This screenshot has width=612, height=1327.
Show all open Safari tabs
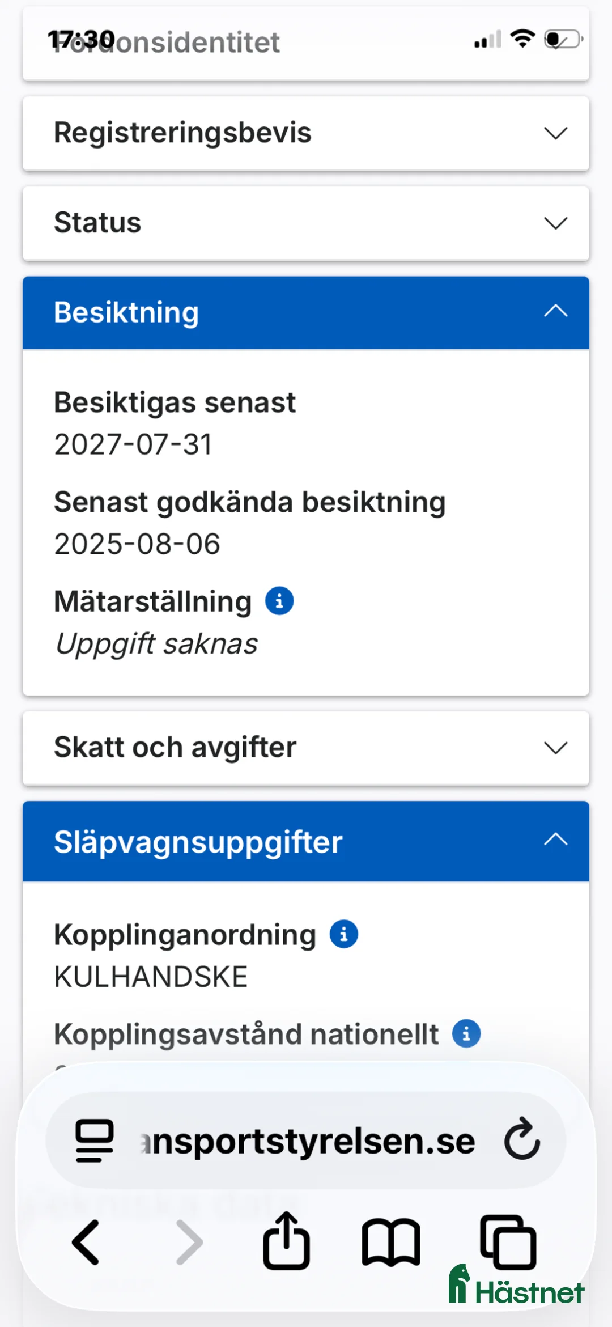coord(509,1241)
